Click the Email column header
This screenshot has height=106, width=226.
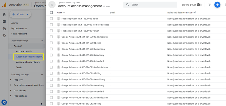coord(112,12)
